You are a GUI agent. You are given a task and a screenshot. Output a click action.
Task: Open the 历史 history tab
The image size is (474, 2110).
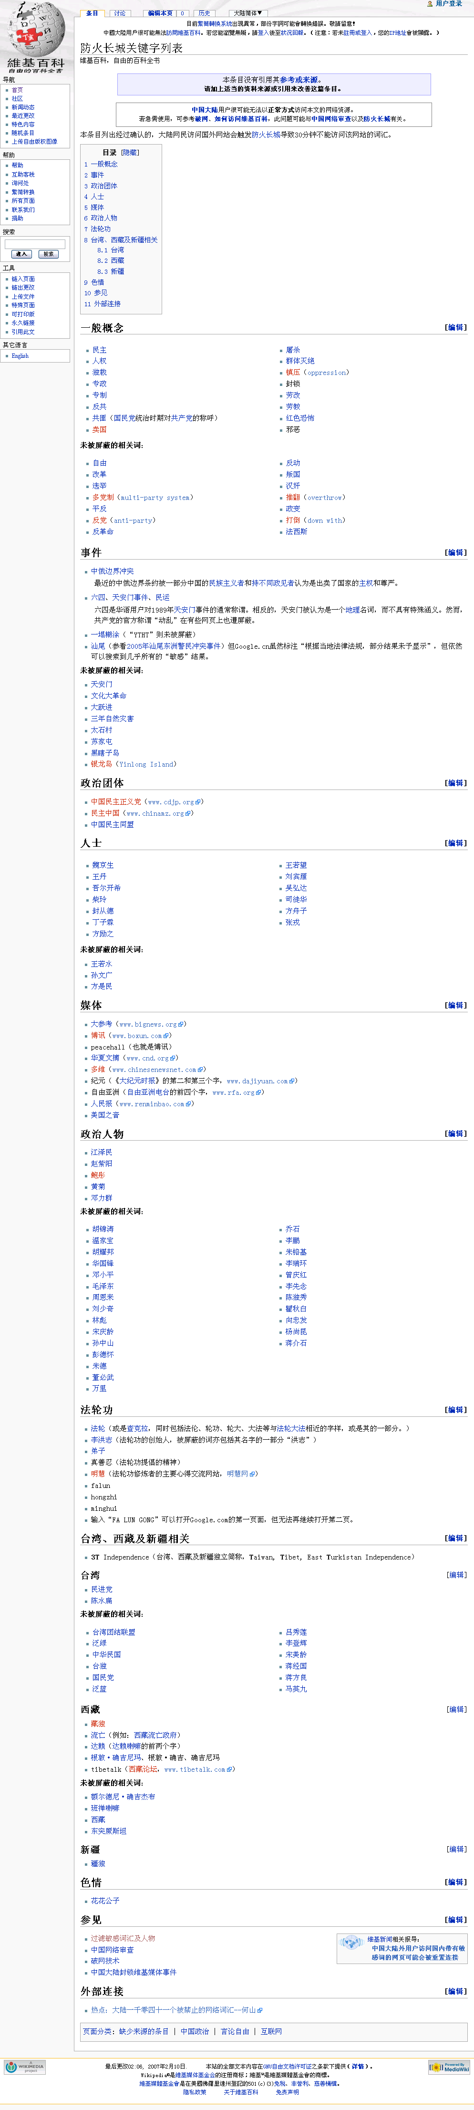click(x=204, y=13)
